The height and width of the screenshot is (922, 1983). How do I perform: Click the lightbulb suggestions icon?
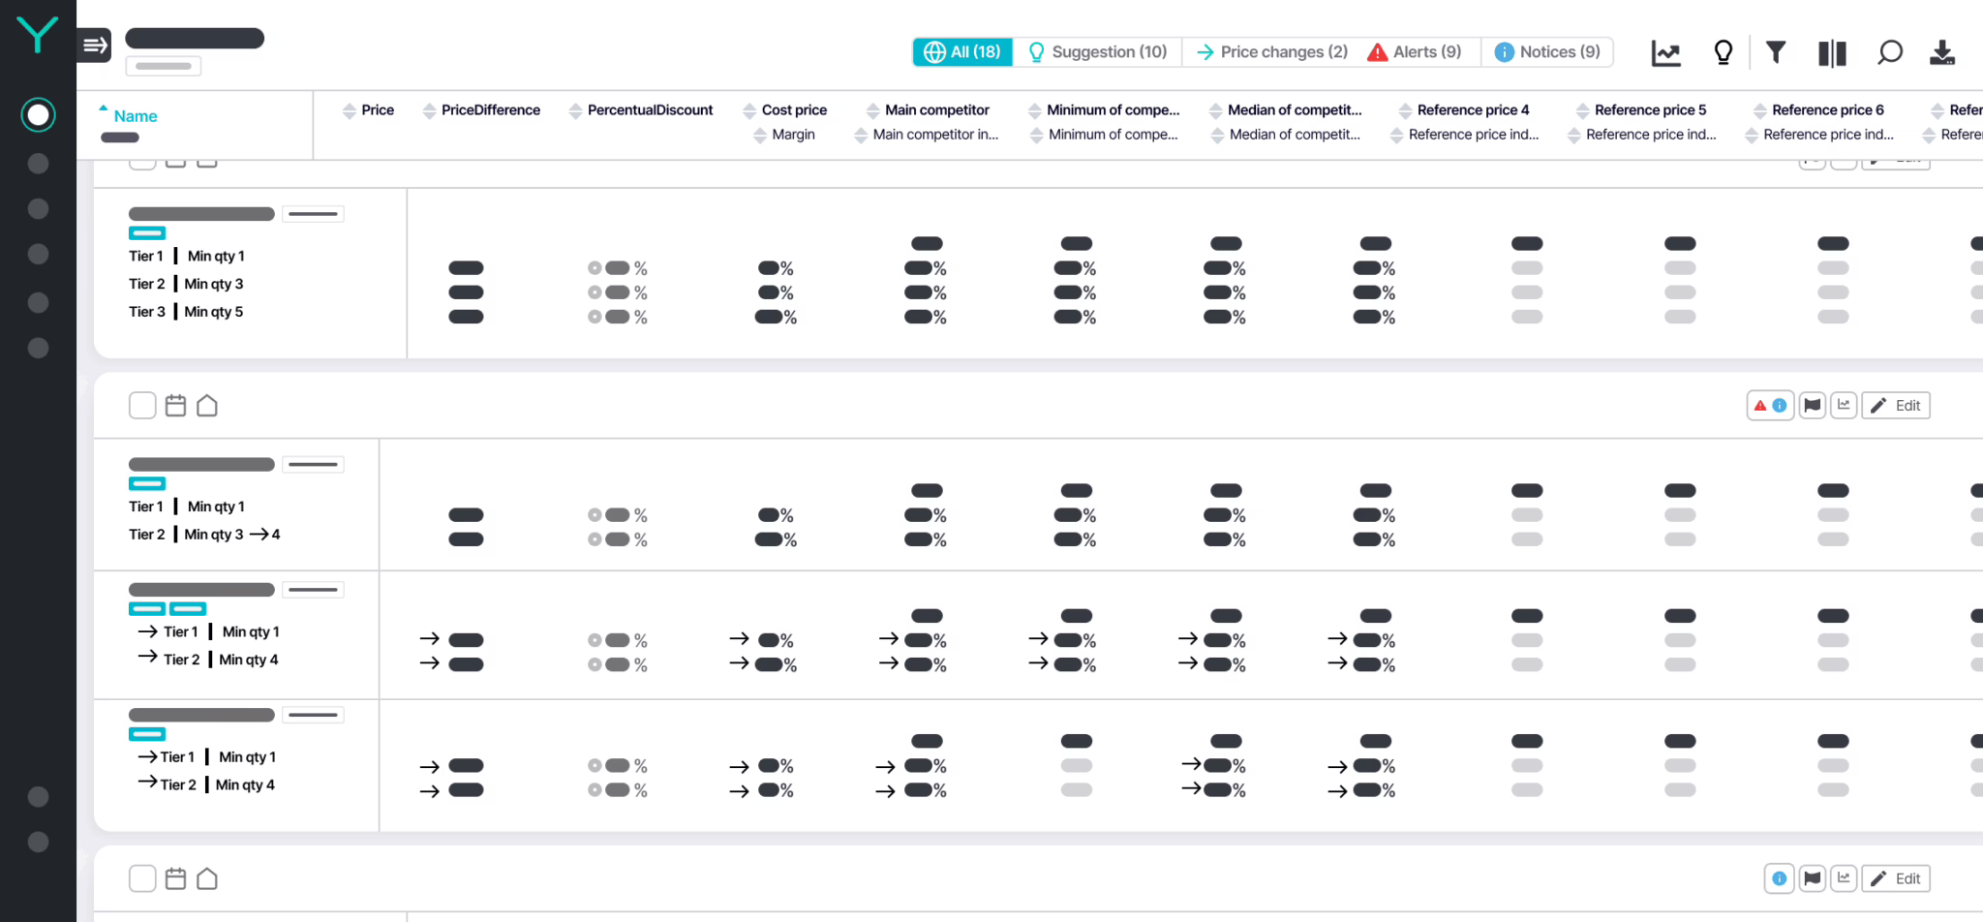tap(1723, 52)
